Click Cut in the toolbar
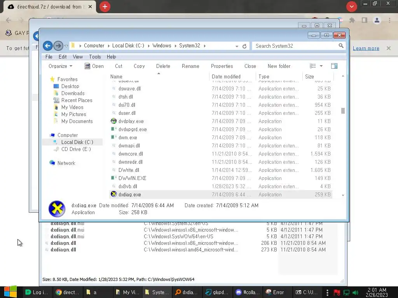398x298 pixels. coord(119,66)
